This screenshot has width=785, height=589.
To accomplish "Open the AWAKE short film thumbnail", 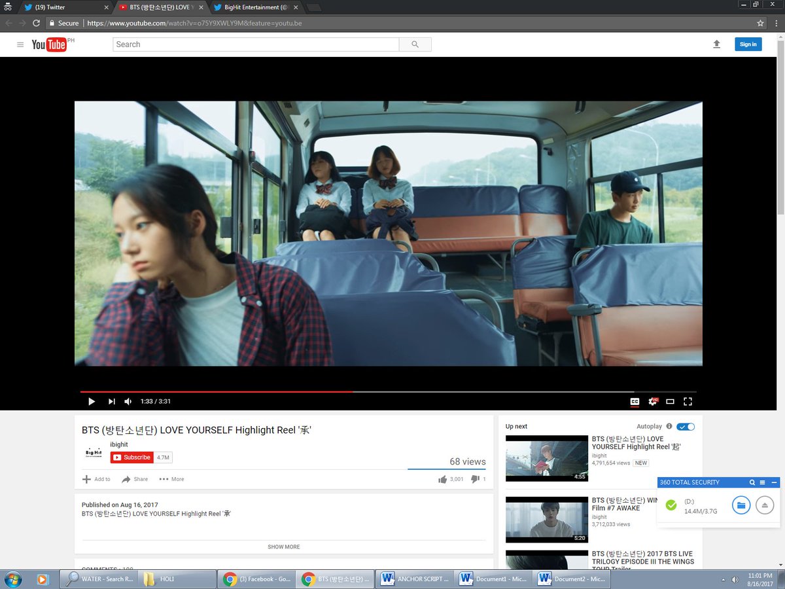I will [547, 520].
